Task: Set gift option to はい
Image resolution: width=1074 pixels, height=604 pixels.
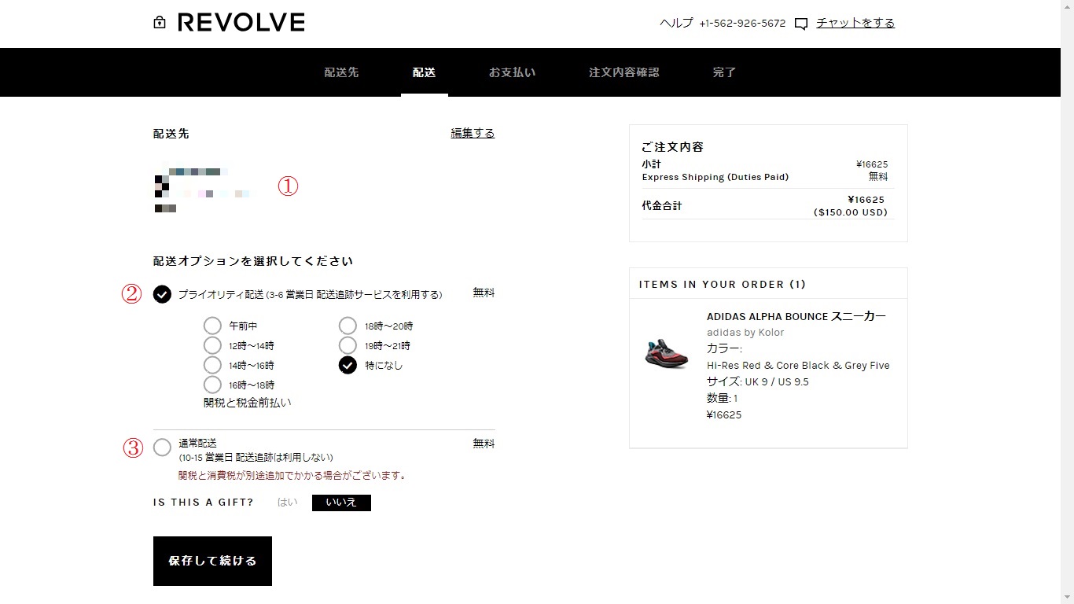Action: click(x=288, y=502)
